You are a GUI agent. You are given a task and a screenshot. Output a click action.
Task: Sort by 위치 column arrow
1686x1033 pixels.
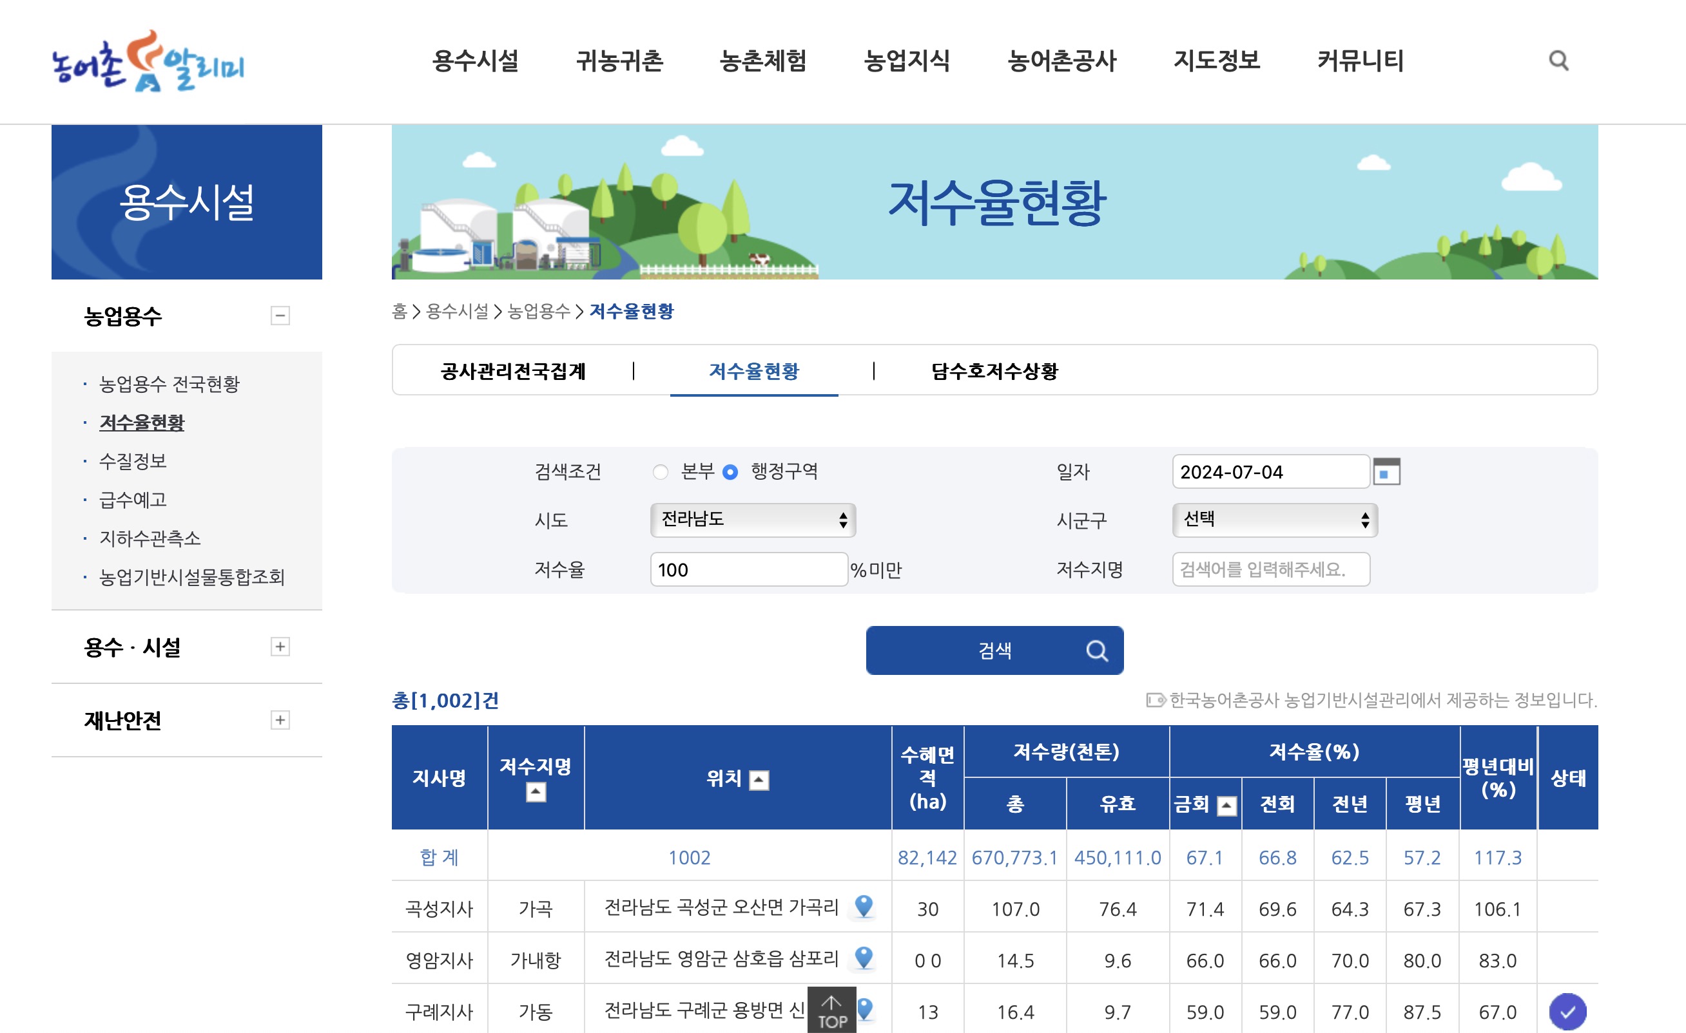(759, 780)
